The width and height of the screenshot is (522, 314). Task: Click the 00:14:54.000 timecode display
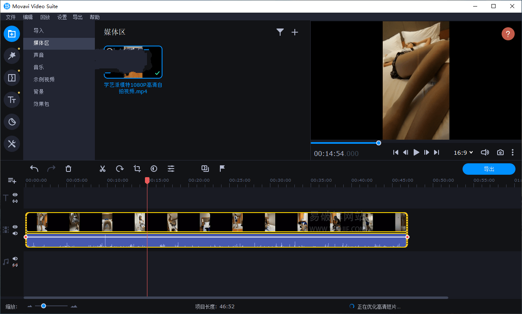pos(336,154)
